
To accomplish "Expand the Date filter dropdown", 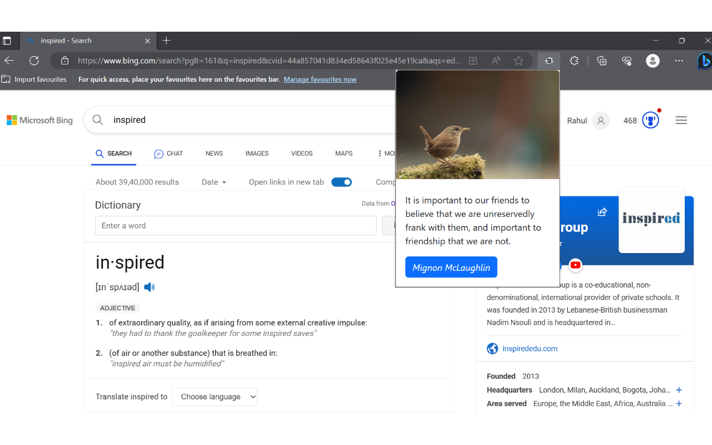I will tap(214, 182).
